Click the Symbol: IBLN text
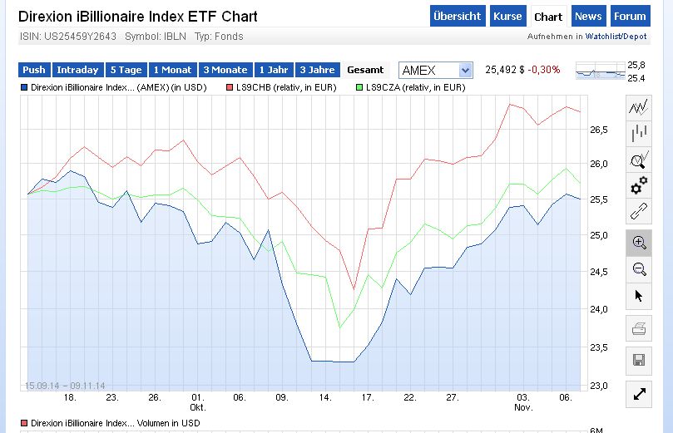 click(x=156, y=37)
